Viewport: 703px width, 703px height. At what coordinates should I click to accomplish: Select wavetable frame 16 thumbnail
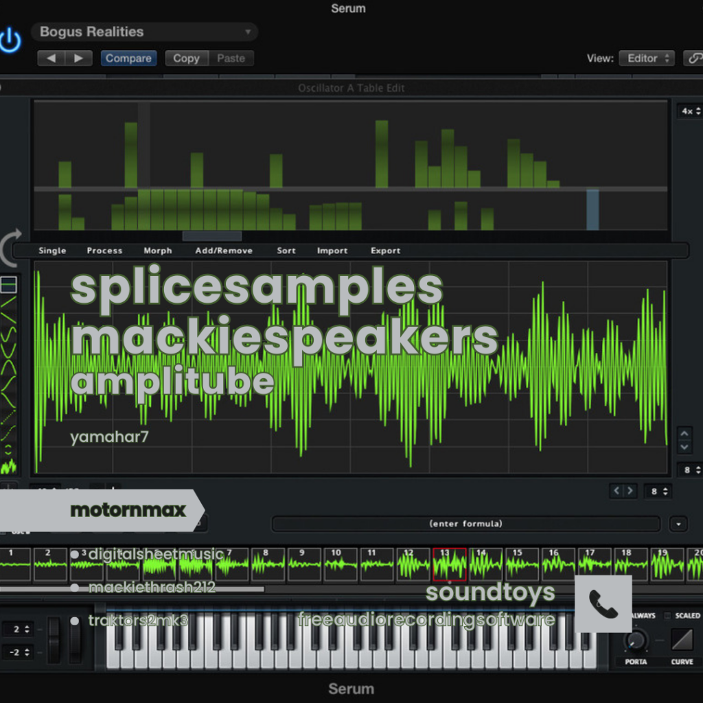pyautogui.click(x=558, y=564)
